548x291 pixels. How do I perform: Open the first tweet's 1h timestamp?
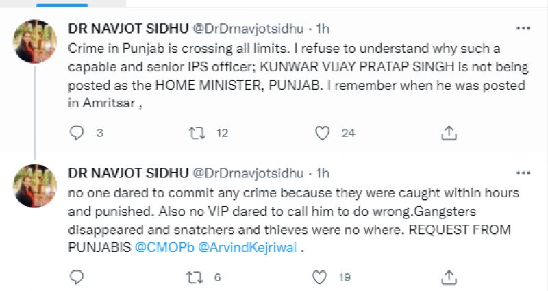point(322,29)
